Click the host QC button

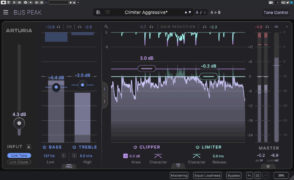click(283, 3)
